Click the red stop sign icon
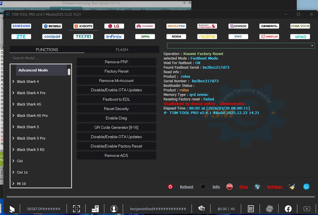Image resolution: width=318 pixels, height=215 pixels. pyautogui.click(x=230, y=187)
